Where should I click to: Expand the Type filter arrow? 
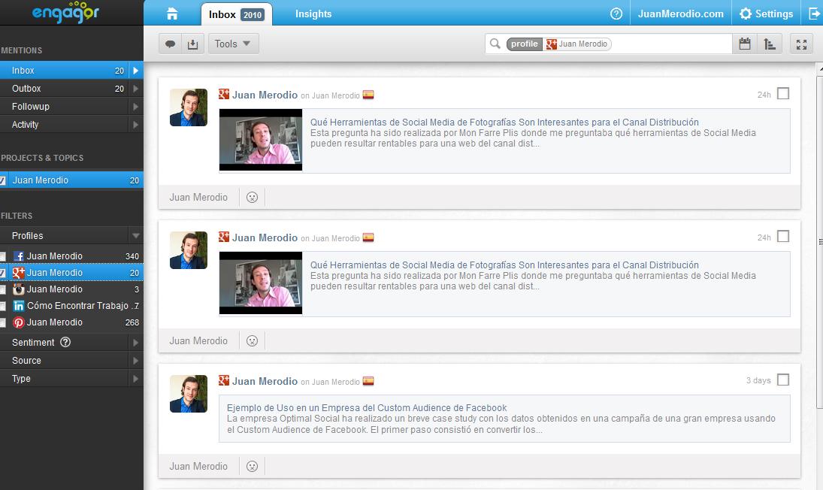tap(135, 379)
